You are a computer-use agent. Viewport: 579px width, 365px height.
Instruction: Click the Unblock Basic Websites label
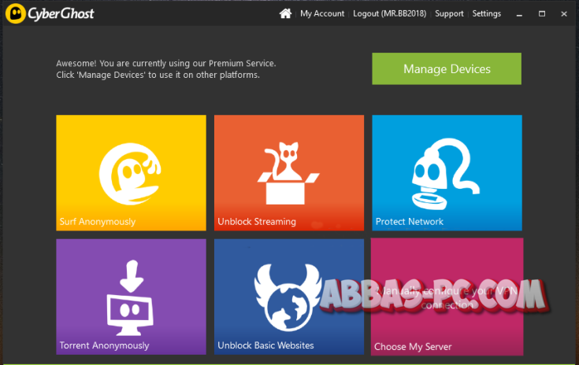coord(265,345)
